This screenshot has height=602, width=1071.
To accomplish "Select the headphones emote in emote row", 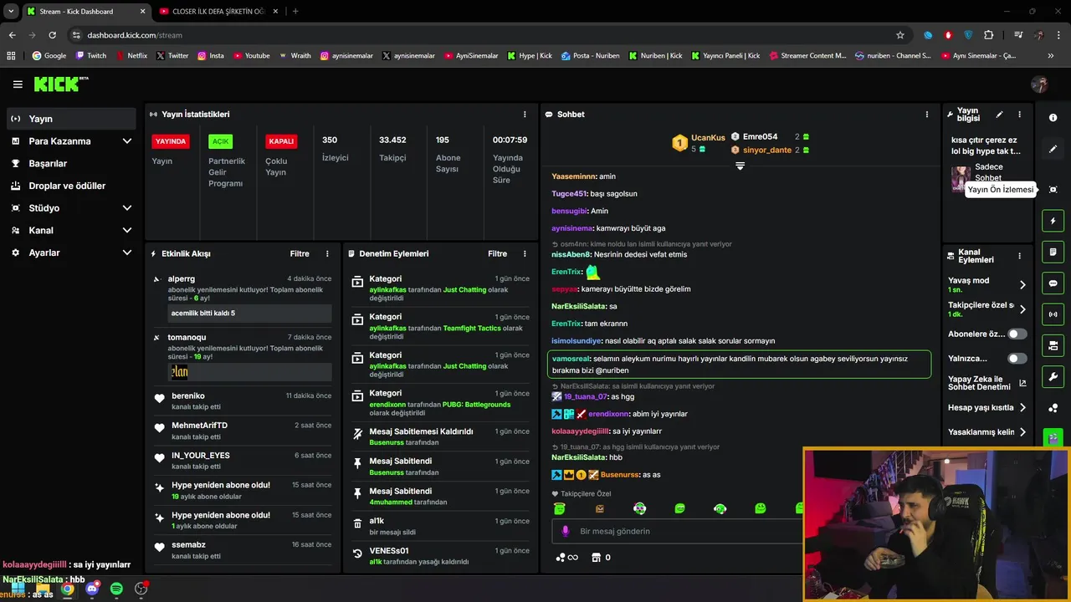I will [720, 508].
